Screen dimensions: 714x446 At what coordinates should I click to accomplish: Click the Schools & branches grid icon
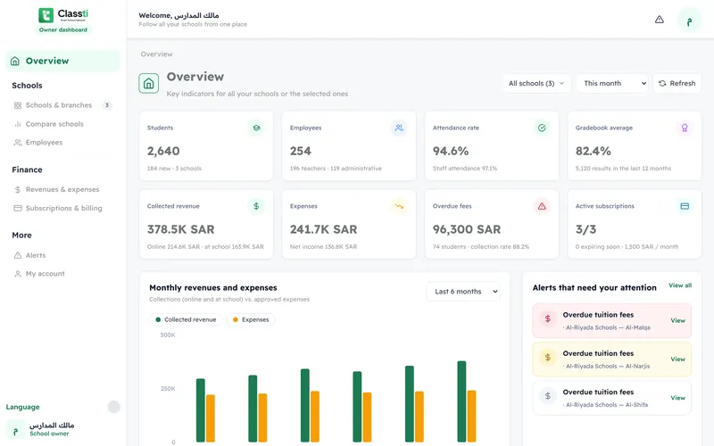pos(18,105)
